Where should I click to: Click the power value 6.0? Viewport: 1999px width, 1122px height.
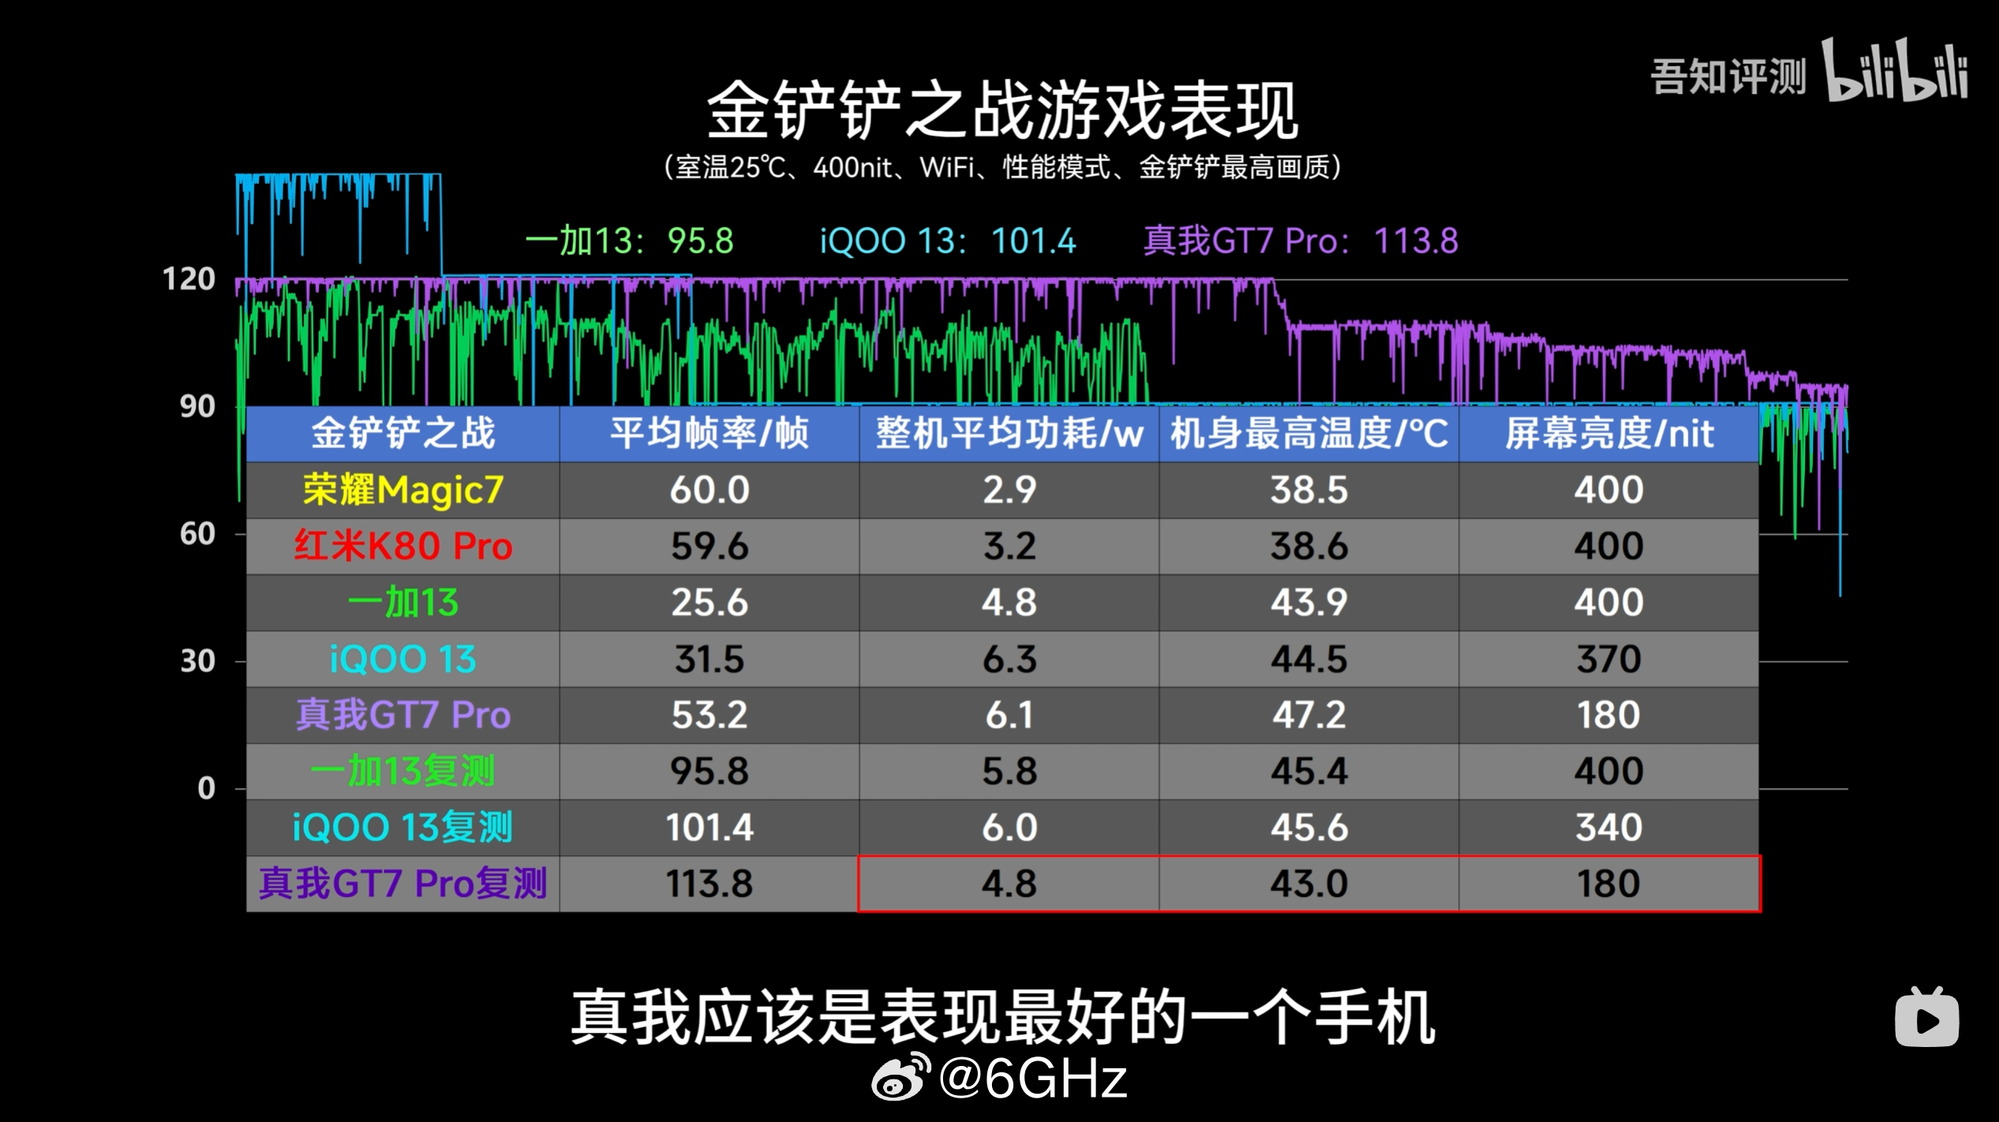tap(1009, 828)
